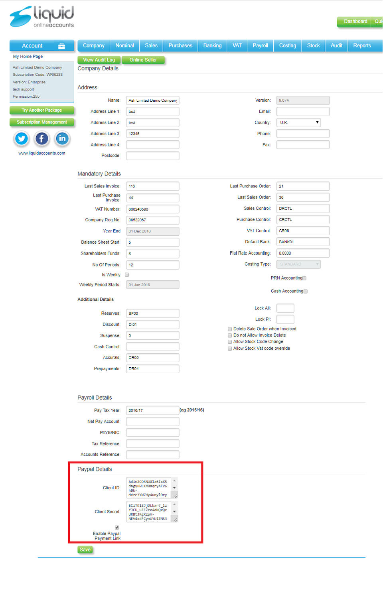This screenshot has width=383, height=593.
Task: Save the company details
Action: (x=85, y=550)
